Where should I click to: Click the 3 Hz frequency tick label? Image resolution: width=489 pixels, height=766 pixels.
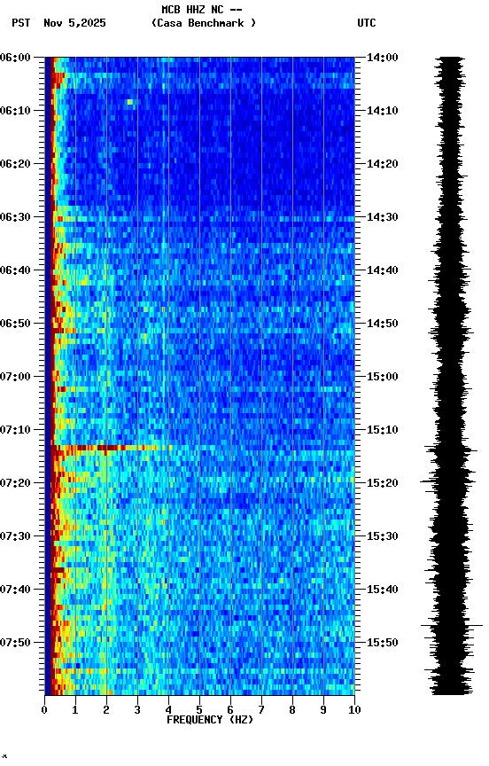(137, 710)
